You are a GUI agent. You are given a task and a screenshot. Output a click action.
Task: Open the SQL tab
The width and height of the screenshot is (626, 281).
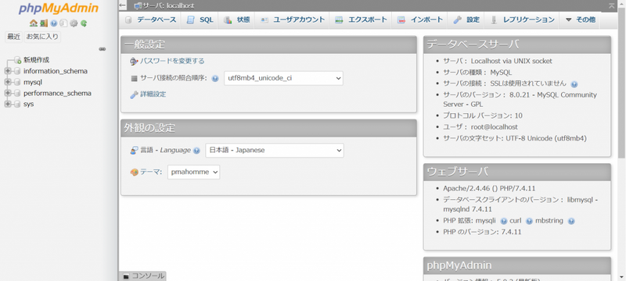(200, 20)
